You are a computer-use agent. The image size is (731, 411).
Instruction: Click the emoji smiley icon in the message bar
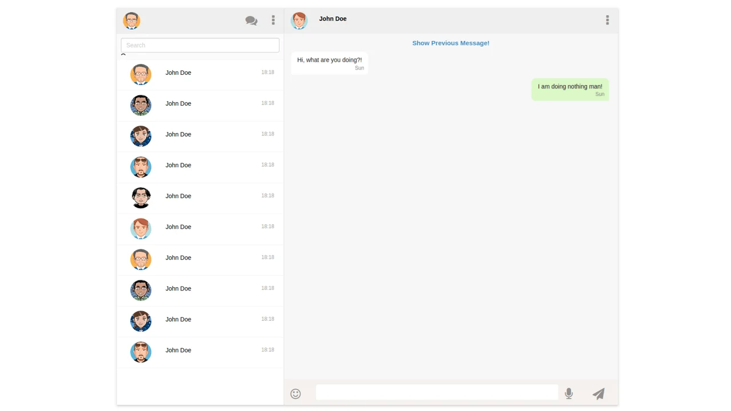[295, 393]
